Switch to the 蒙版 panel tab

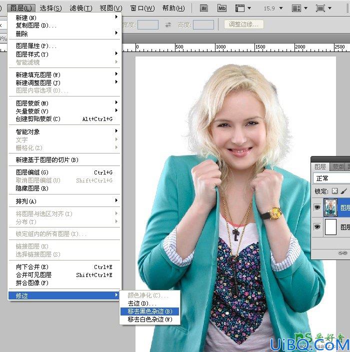click(338, 167)
